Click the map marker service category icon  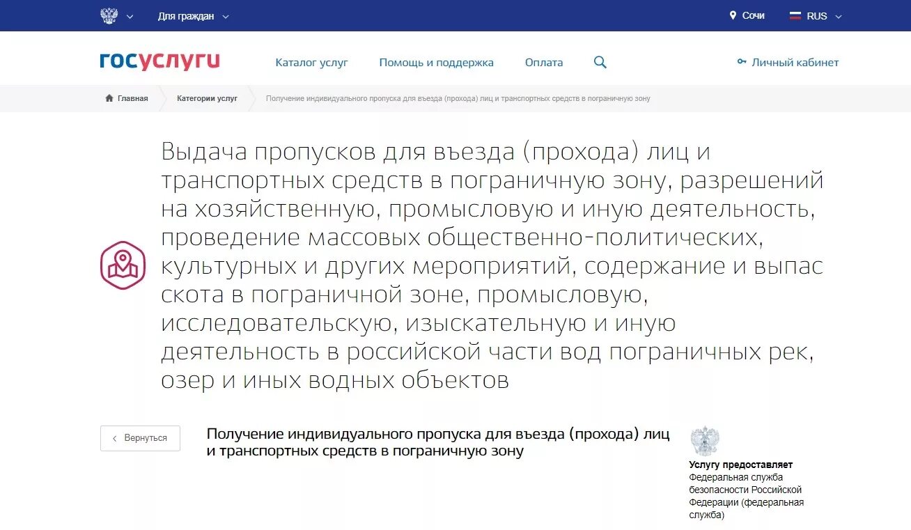coord(123,265)
